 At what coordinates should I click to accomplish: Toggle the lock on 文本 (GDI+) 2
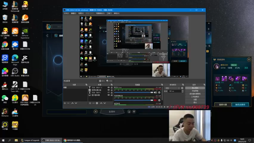click(111, 87)
